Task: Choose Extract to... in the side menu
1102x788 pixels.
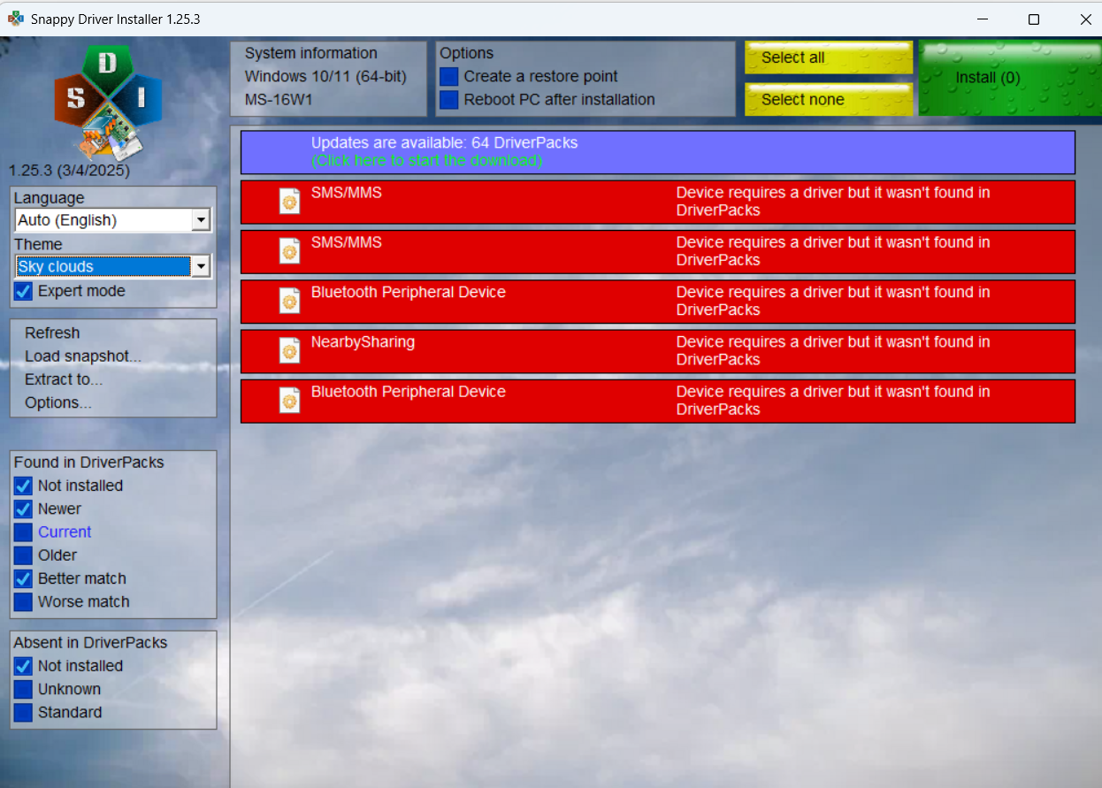Action: (x=64, y=379)
